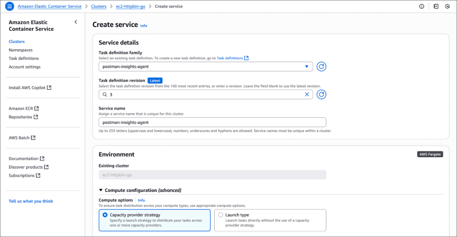The height and width of the screenshot is (237, 457).
Task: Open the info panel icon in header
Action: coord(422,6)
